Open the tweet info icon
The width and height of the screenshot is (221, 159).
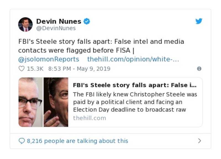click(x=199, y=69)
